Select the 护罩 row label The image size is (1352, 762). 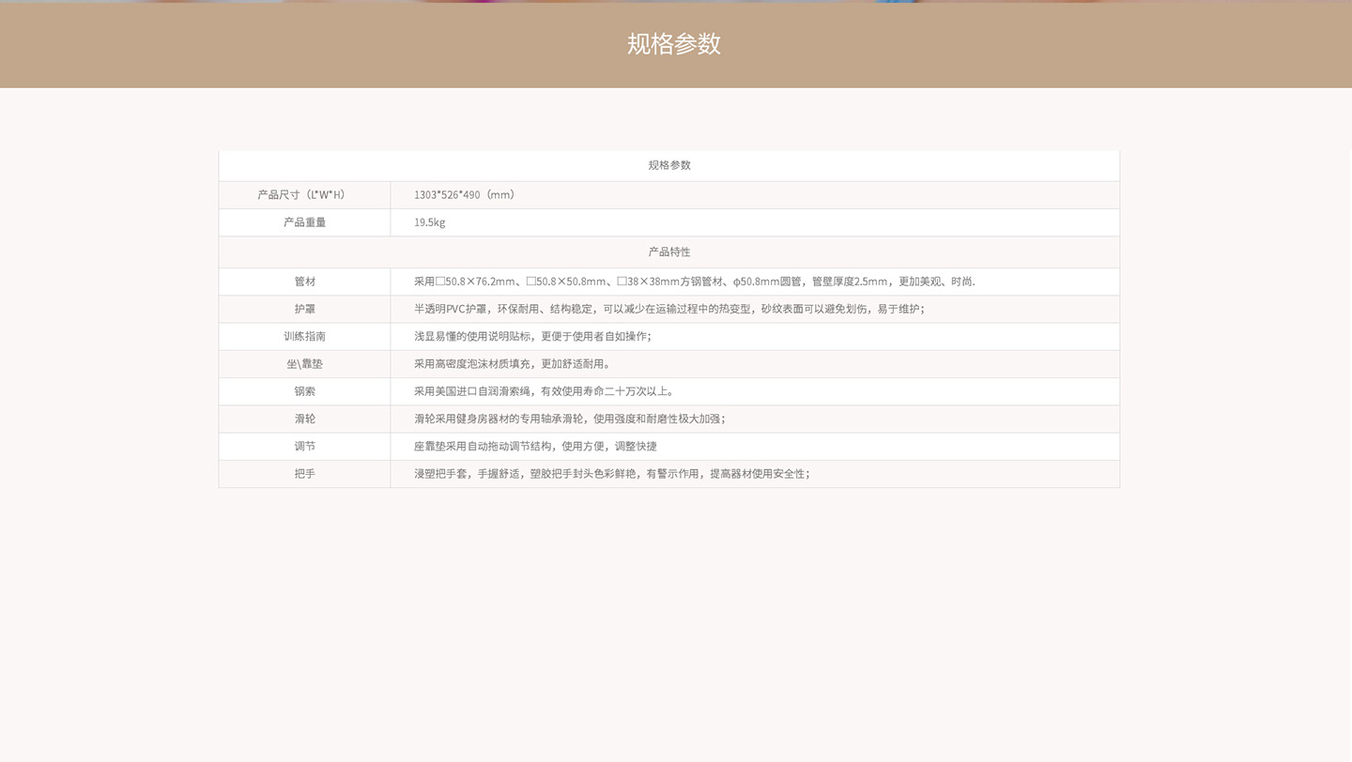tap(304, 309)
